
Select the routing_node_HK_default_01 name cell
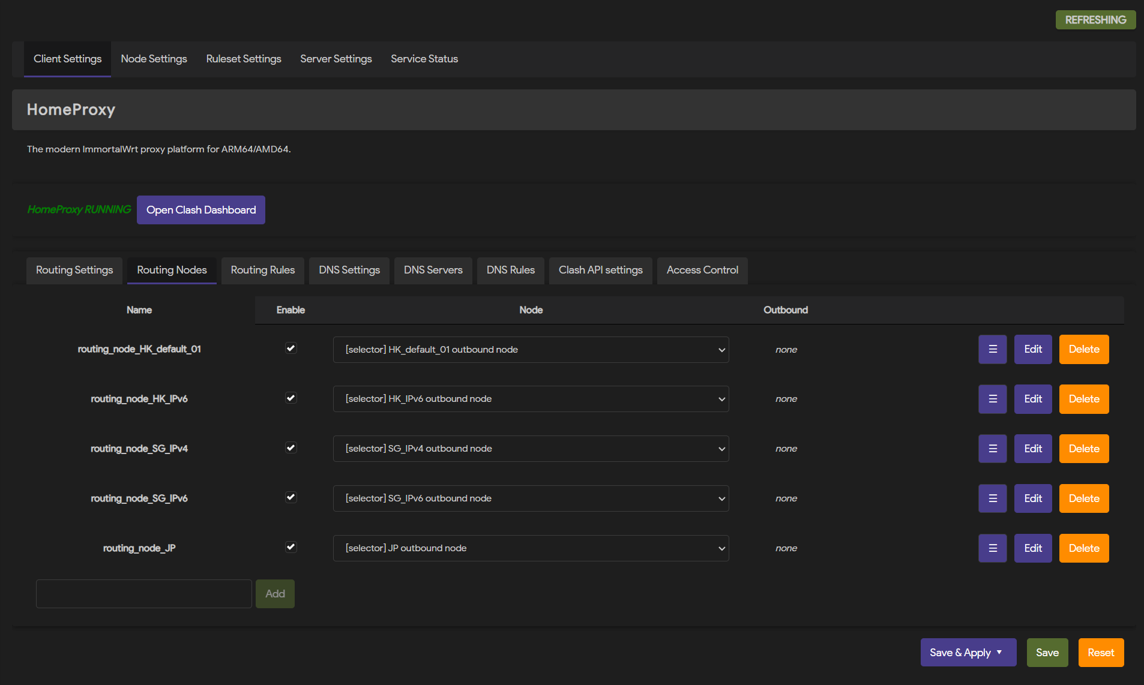pyautogui.click(x=139, y=349)
